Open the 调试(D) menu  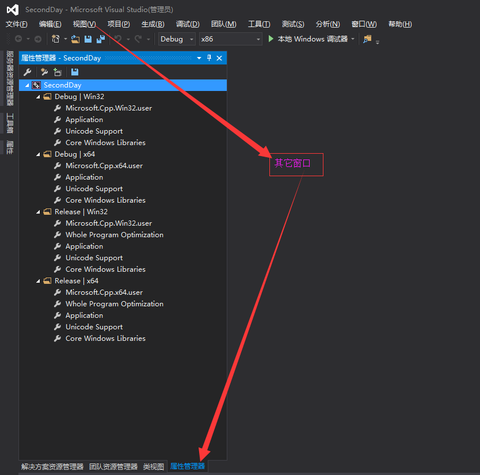coord(188,24)
